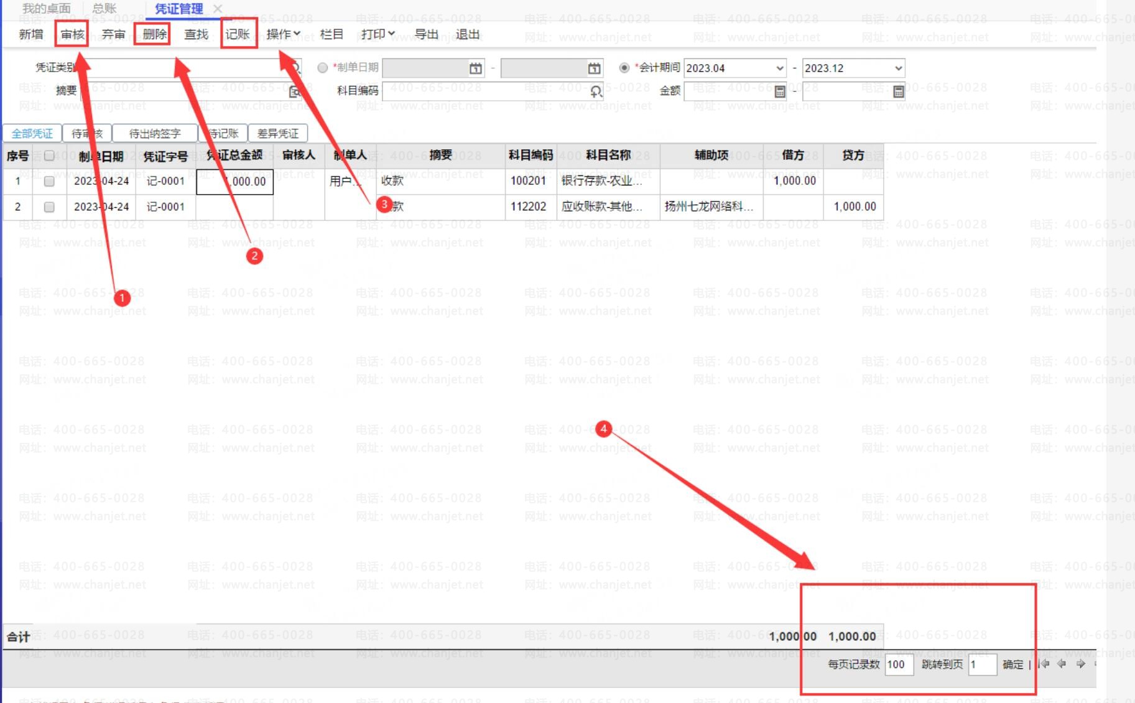Select the 记-0001 cell in row 2
The width and height of the screenshot is (1135, 703).
click(x=165, y=207)
